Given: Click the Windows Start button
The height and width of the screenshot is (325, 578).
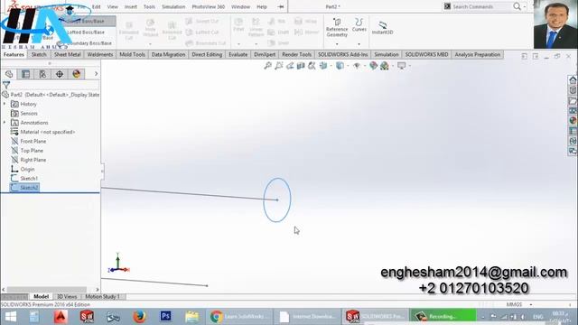Looking at the screenshot, I should point(11,317).
